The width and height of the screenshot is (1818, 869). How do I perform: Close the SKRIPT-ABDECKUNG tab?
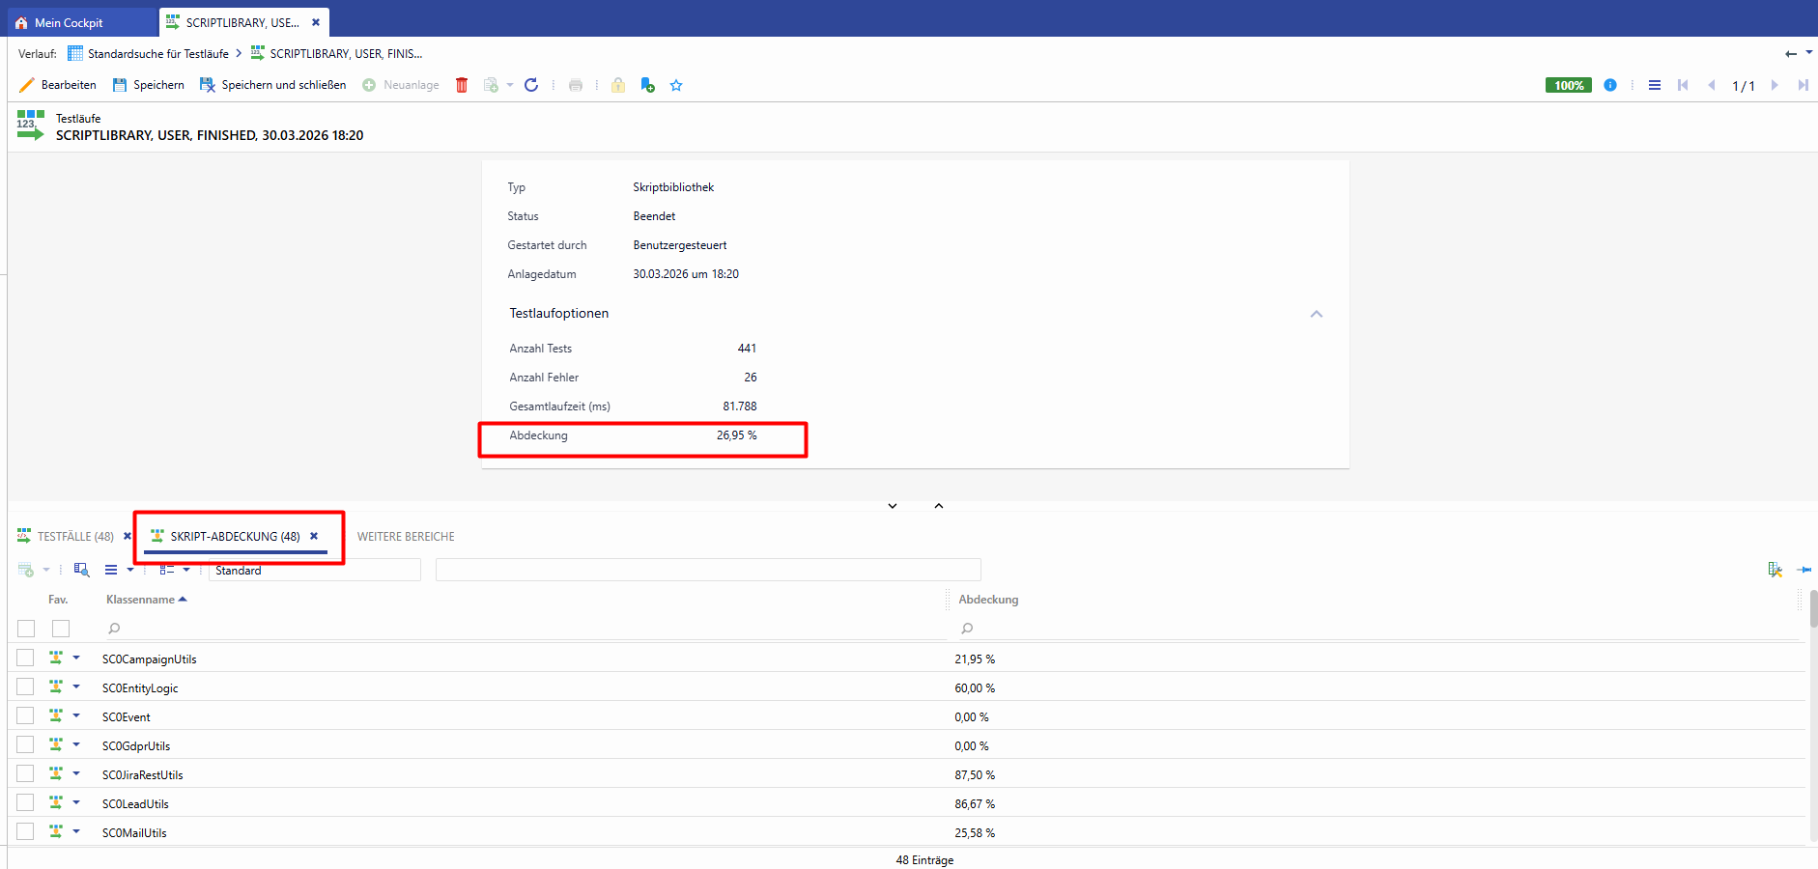pos(314,536)
